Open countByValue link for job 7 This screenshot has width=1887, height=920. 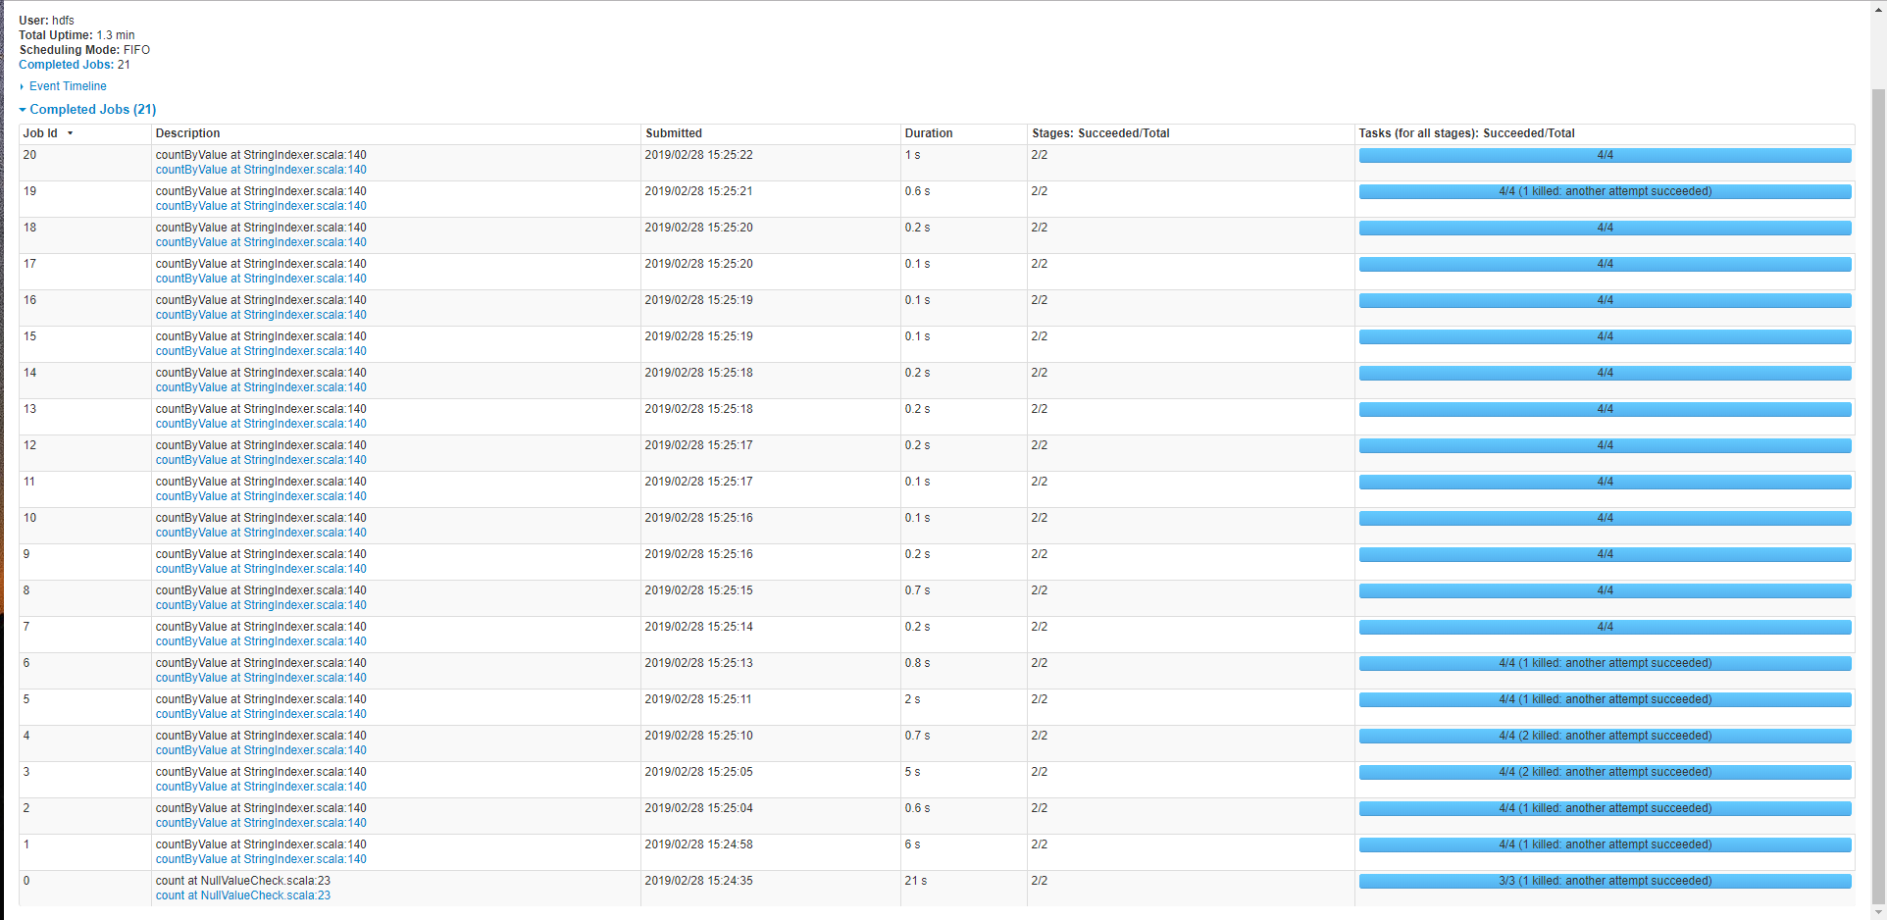pyautogui.click(x=261, y=641)
